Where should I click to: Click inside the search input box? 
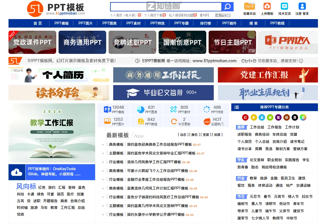[x=166, y=6]
